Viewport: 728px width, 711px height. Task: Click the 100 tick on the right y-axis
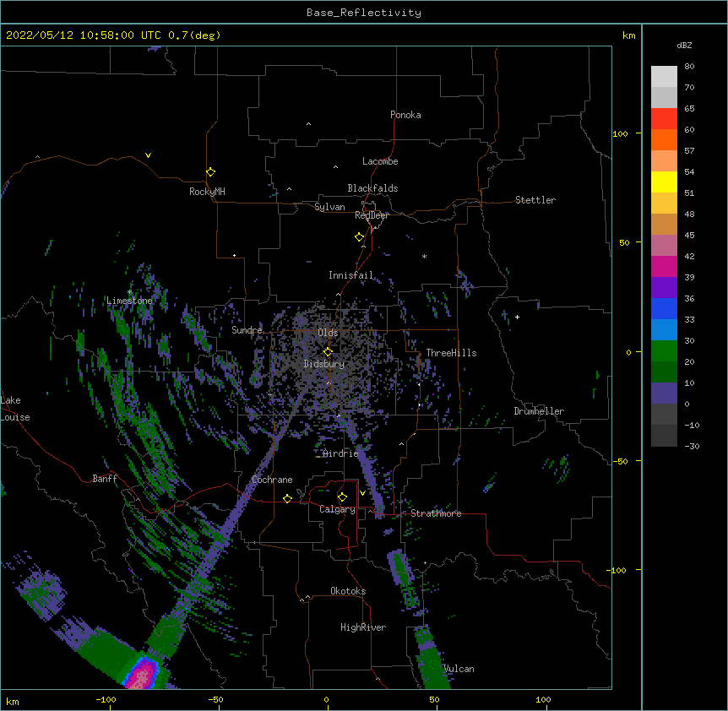pyautogui.click(x=621, y=133)
